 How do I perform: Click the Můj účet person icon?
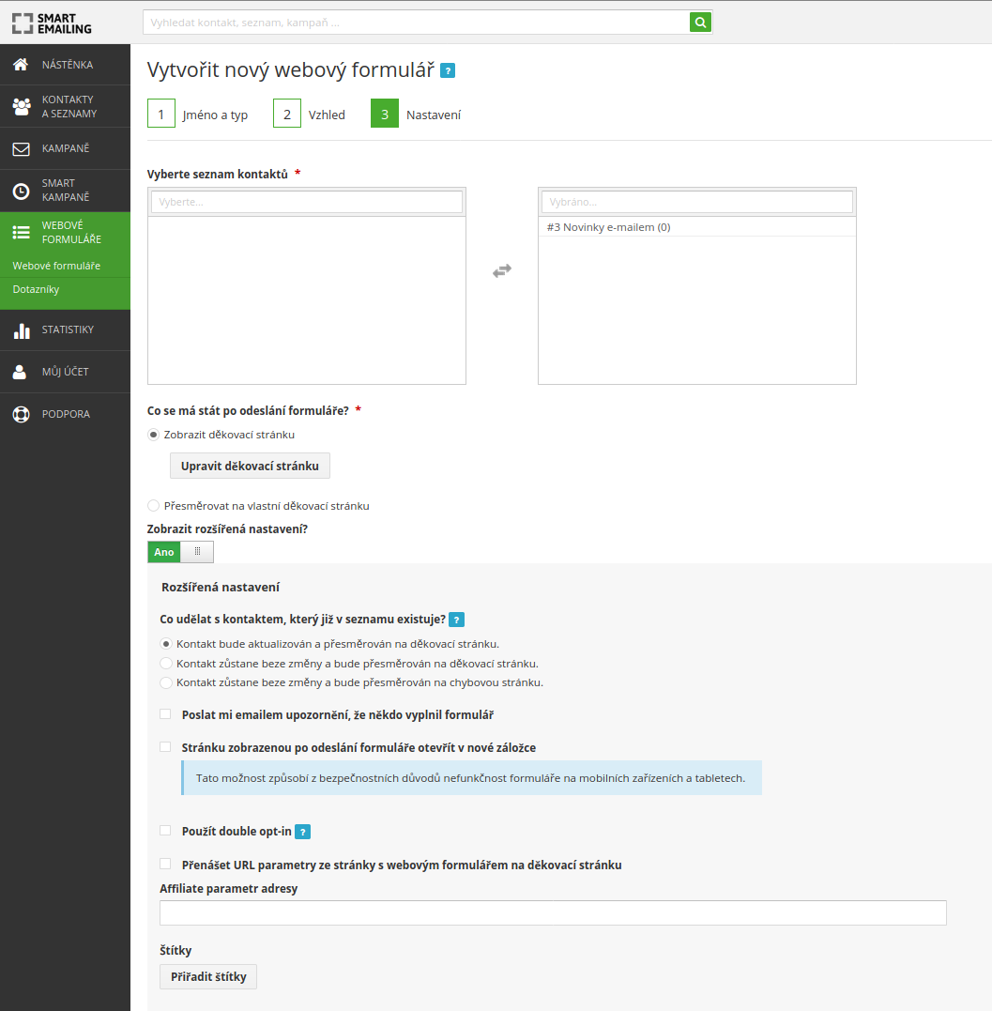(x=20, y=372)
